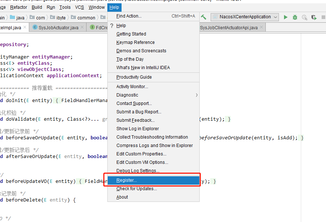Select Check for Updates...
This screenshot has width=326, height=222.
pyautogui.click(x=153, y=189)
